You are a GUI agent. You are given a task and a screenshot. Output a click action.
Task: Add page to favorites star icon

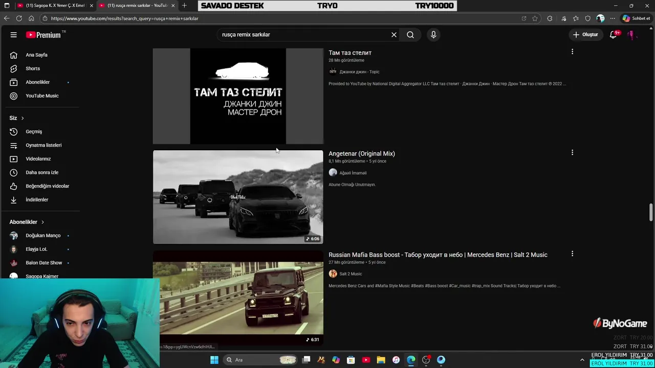(x=535, y=18)
